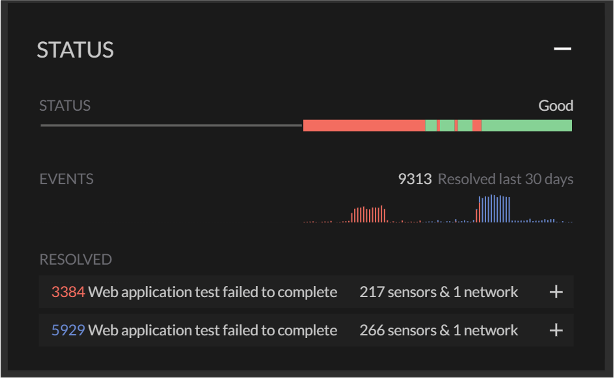
Task: Select the blue 5929 event count
Action: (68, 330)
